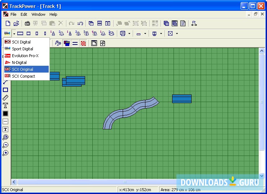The image size is (267, 194).
Task: Choose Evolution Pro-X from the list
Action: [27, 56]
